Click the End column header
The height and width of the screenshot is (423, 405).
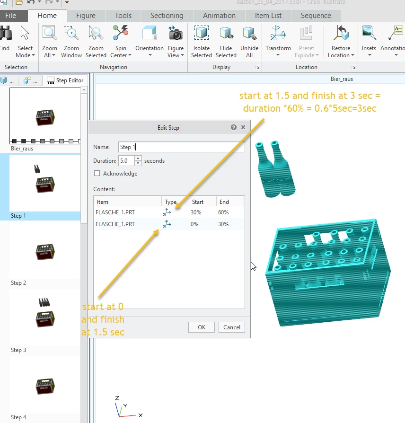(x=230, y=202)
